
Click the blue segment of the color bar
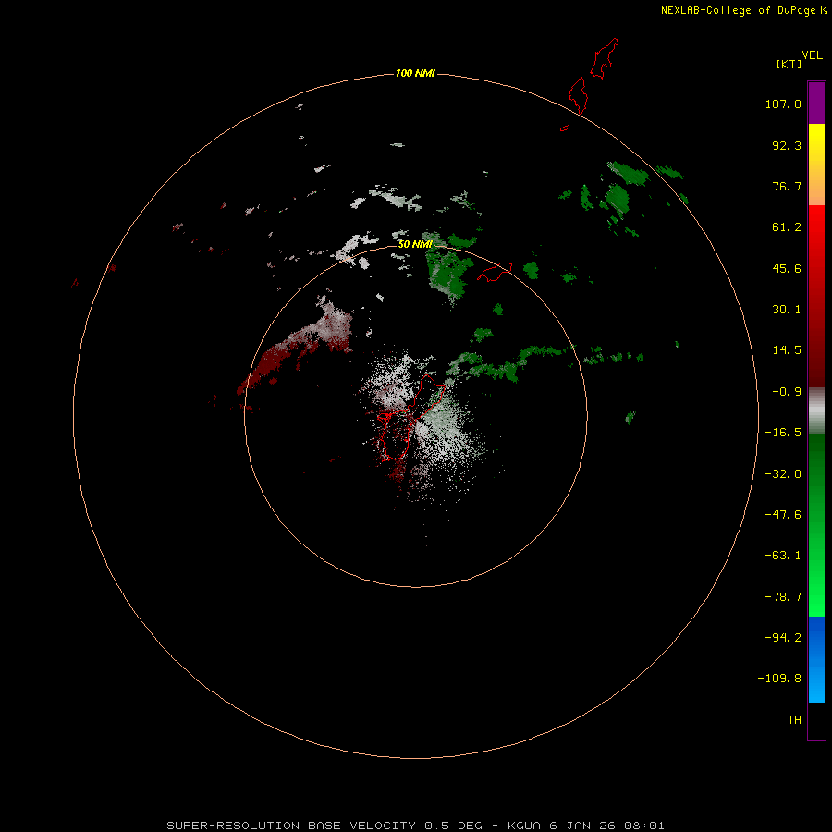(x=816, y=659)
